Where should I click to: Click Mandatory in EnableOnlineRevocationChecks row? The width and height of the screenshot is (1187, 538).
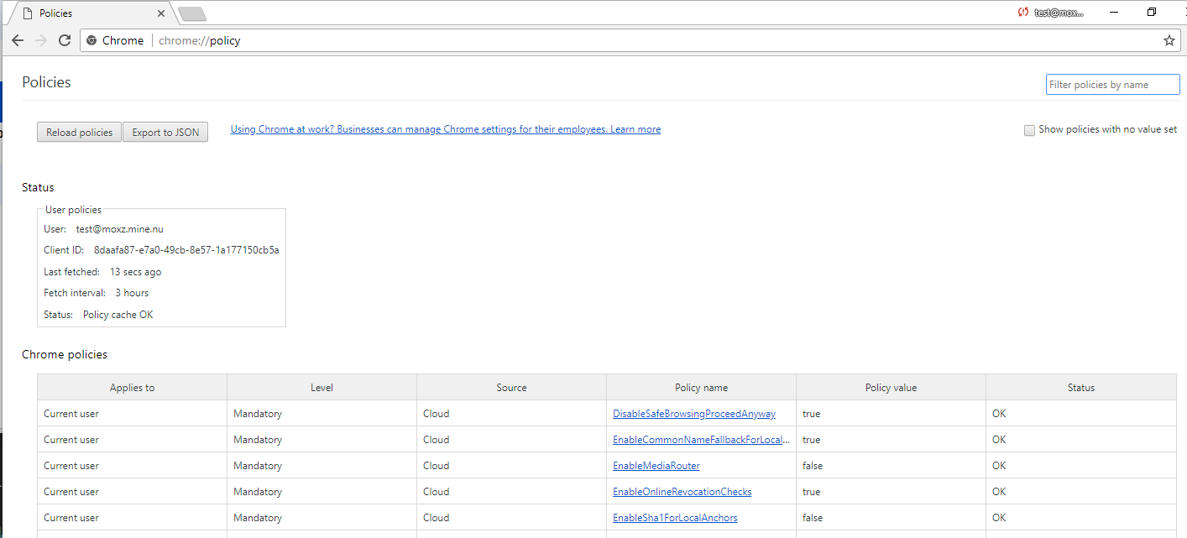tap(258, 492)
